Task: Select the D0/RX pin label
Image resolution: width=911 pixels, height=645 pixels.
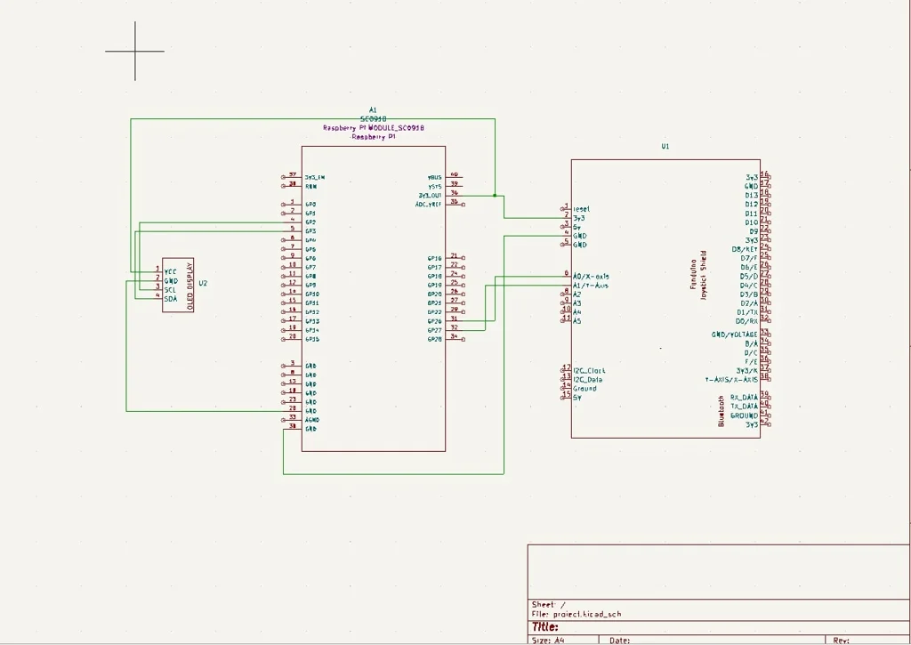Action: pos(747,321)
